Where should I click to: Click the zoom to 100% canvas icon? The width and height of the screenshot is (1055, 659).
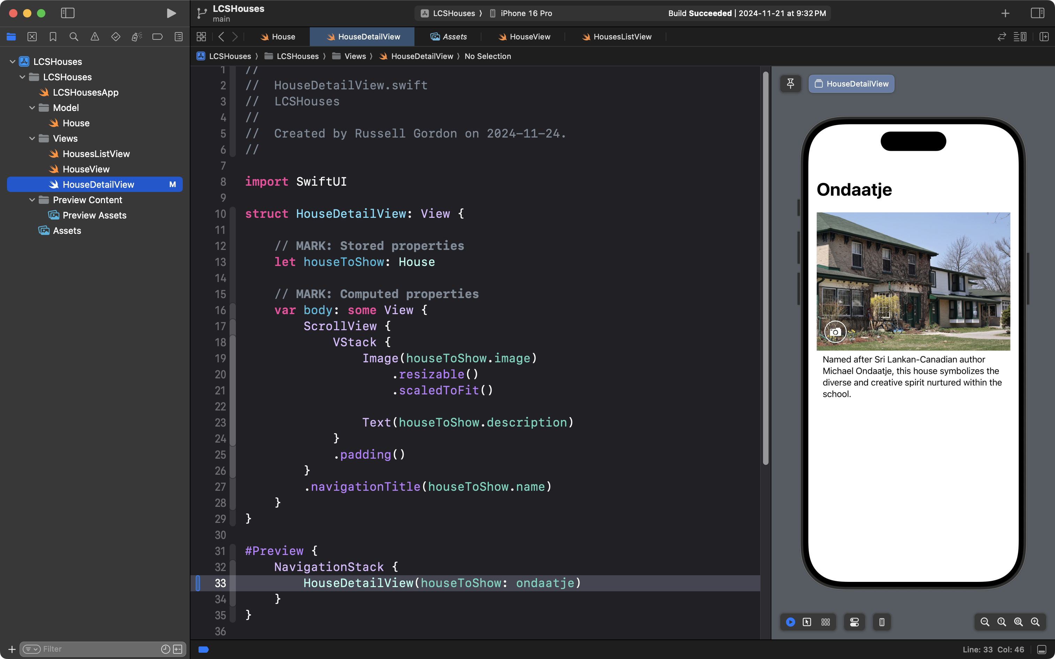[1001, 622]
